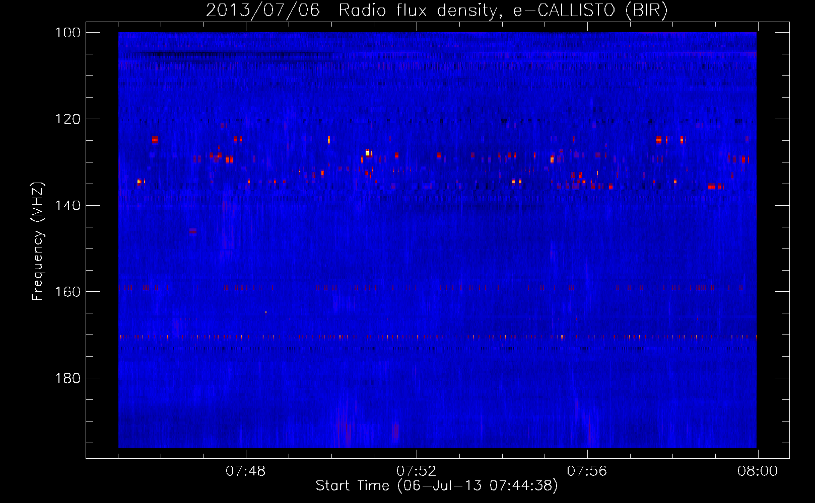This screenshot has height=503, width=815.
Task: Click the 07:56 time tick label
Action: [x=587, y=471]
